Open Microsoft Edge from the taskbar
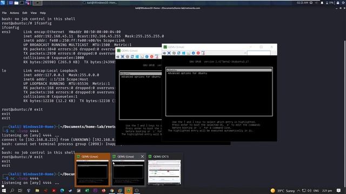This screenshot has width=346, height=194. coord(62,190)
